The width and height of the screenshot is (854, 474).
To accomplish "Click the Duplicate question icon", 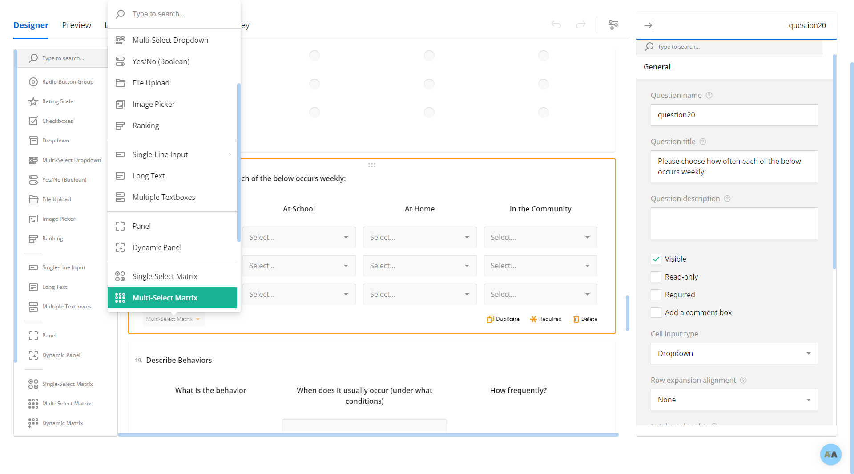I will coord(490,319).
